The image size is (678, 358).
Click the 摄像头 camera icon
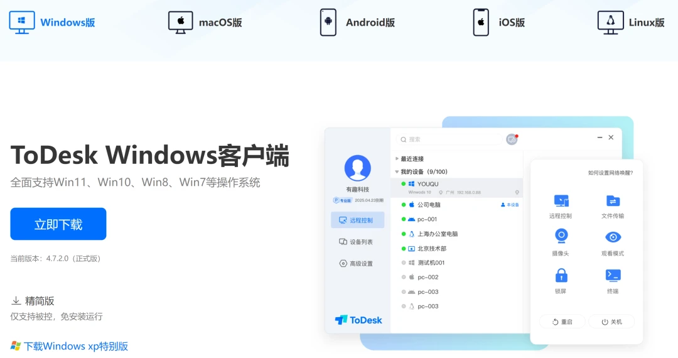561,236
